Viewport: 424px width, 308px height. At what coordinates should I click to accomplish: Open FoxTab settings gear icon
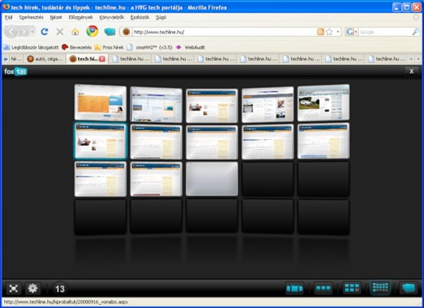(x=33, y=288)
